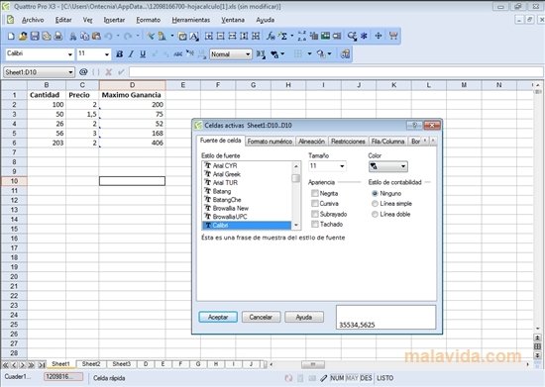Open the Herramientas menu

click(191, 20)
